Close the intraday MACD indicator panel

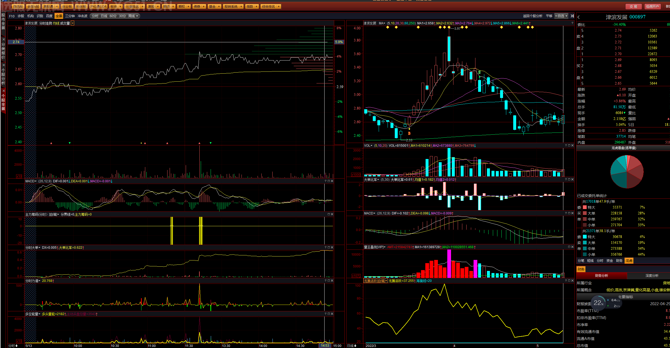[x=332, y=181]
